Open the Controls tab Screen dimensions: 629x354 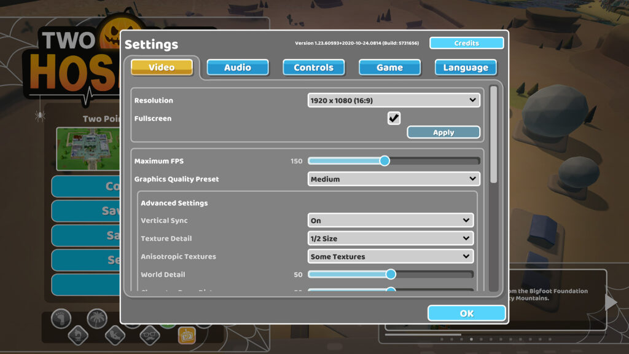(313, 68)
